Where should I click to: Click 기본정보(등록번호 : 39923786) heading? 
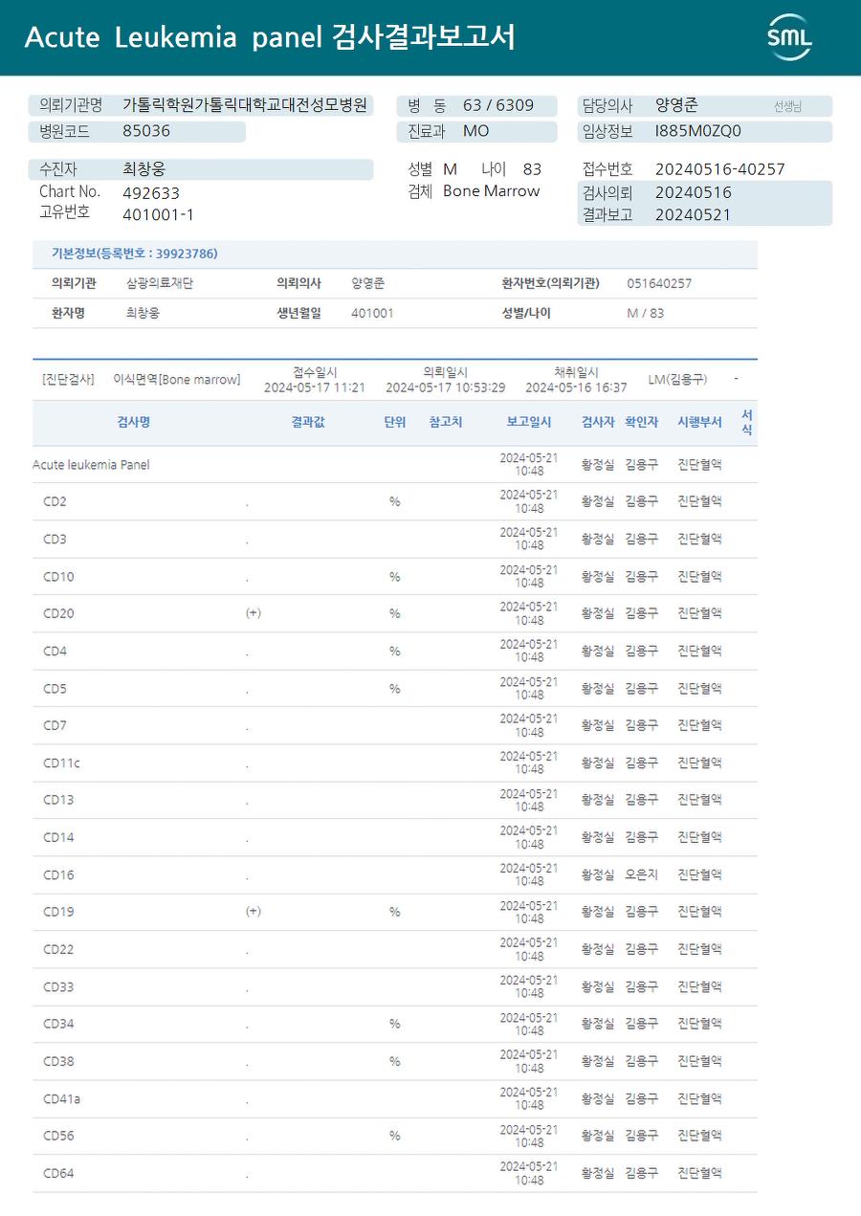(x=134, y=254)
